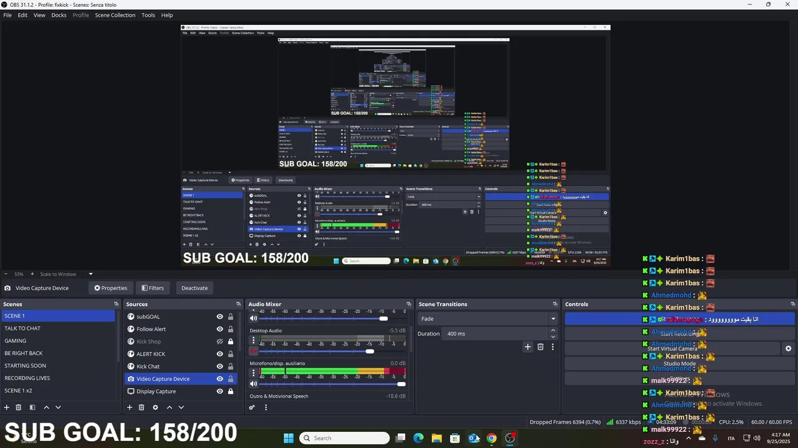The image size is (798, 448).
Task: Click the Duration 400 ms field
Action: [496, 334]
